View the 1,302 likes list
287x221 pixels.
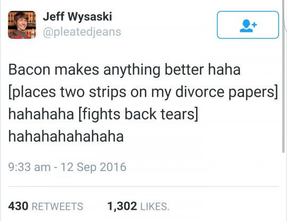(138, 206)
